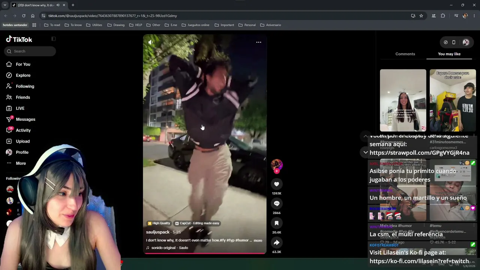Open the 'sonido original - Saulo' sound

(167, 247)
